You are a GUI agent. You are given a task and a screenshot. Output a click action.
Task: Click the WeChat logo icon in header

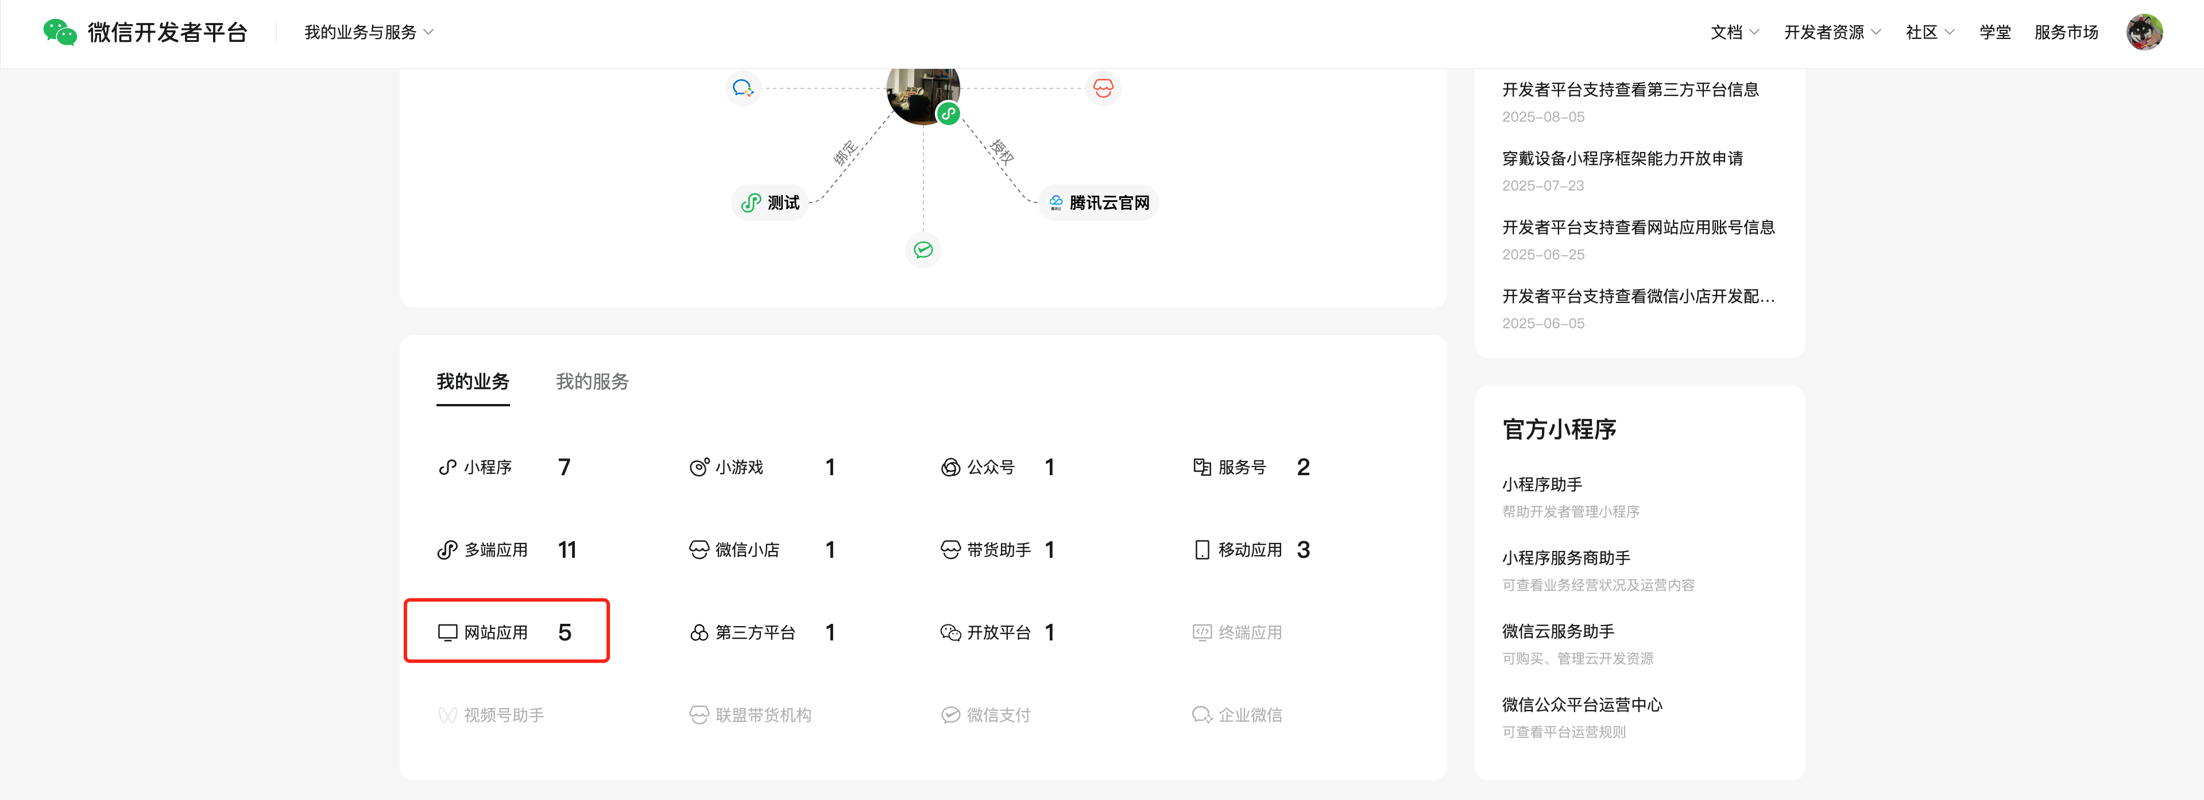click(x=60, y=33)
